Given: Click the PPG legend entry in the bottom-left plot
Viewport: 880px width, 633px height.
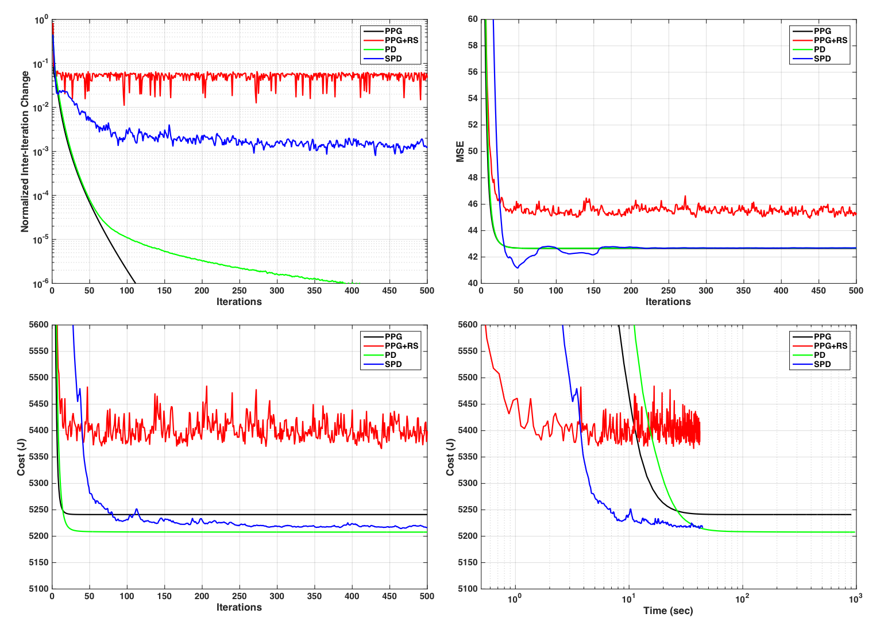Looking at the screenshot, I should coord(393,337).
